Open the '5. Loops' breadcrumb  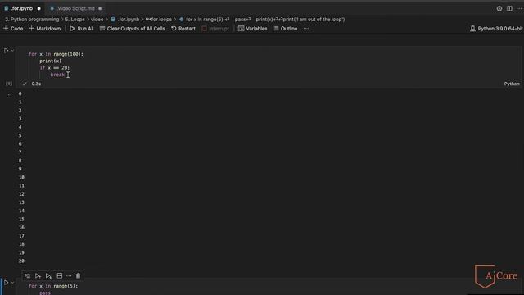click(x=75, y=20)
